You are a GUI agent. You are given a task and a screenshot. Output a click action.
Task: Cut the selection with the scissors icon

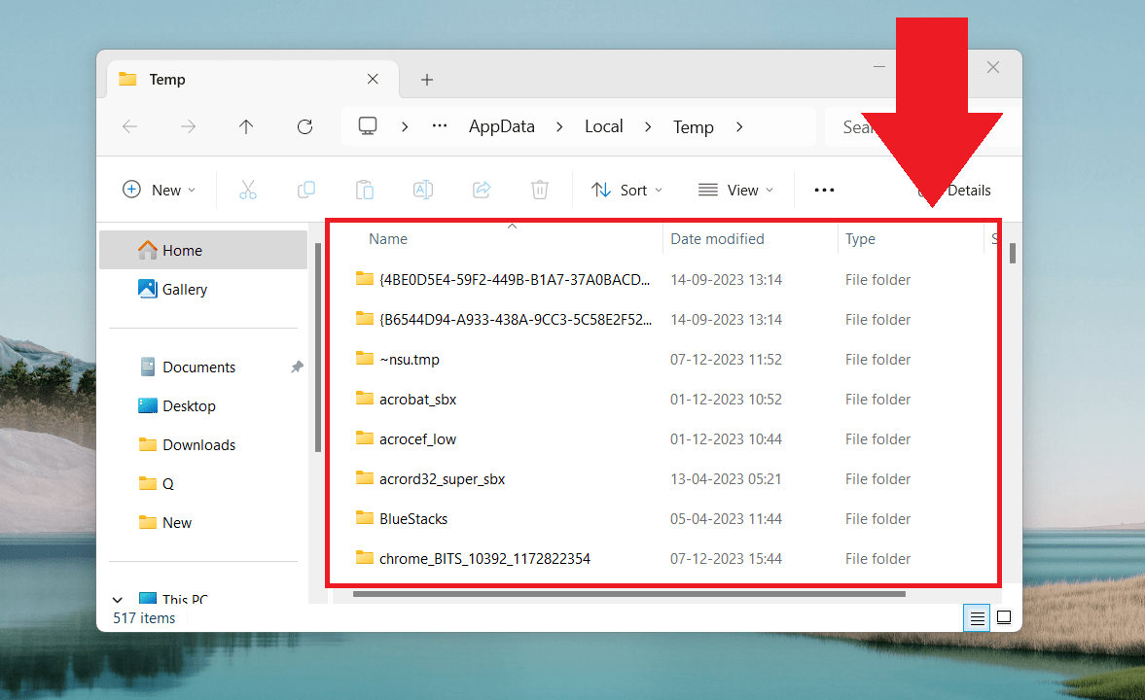pos(248,190)
